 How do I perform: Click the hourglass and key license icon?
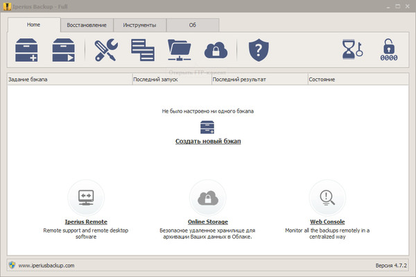352,49
